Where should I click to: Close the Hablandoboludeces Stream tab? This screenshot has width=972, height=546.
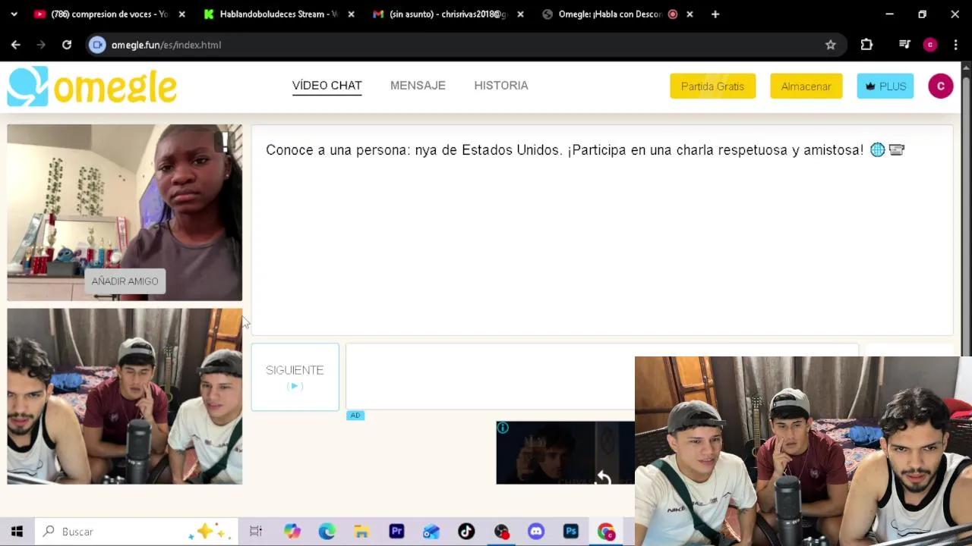351,14
